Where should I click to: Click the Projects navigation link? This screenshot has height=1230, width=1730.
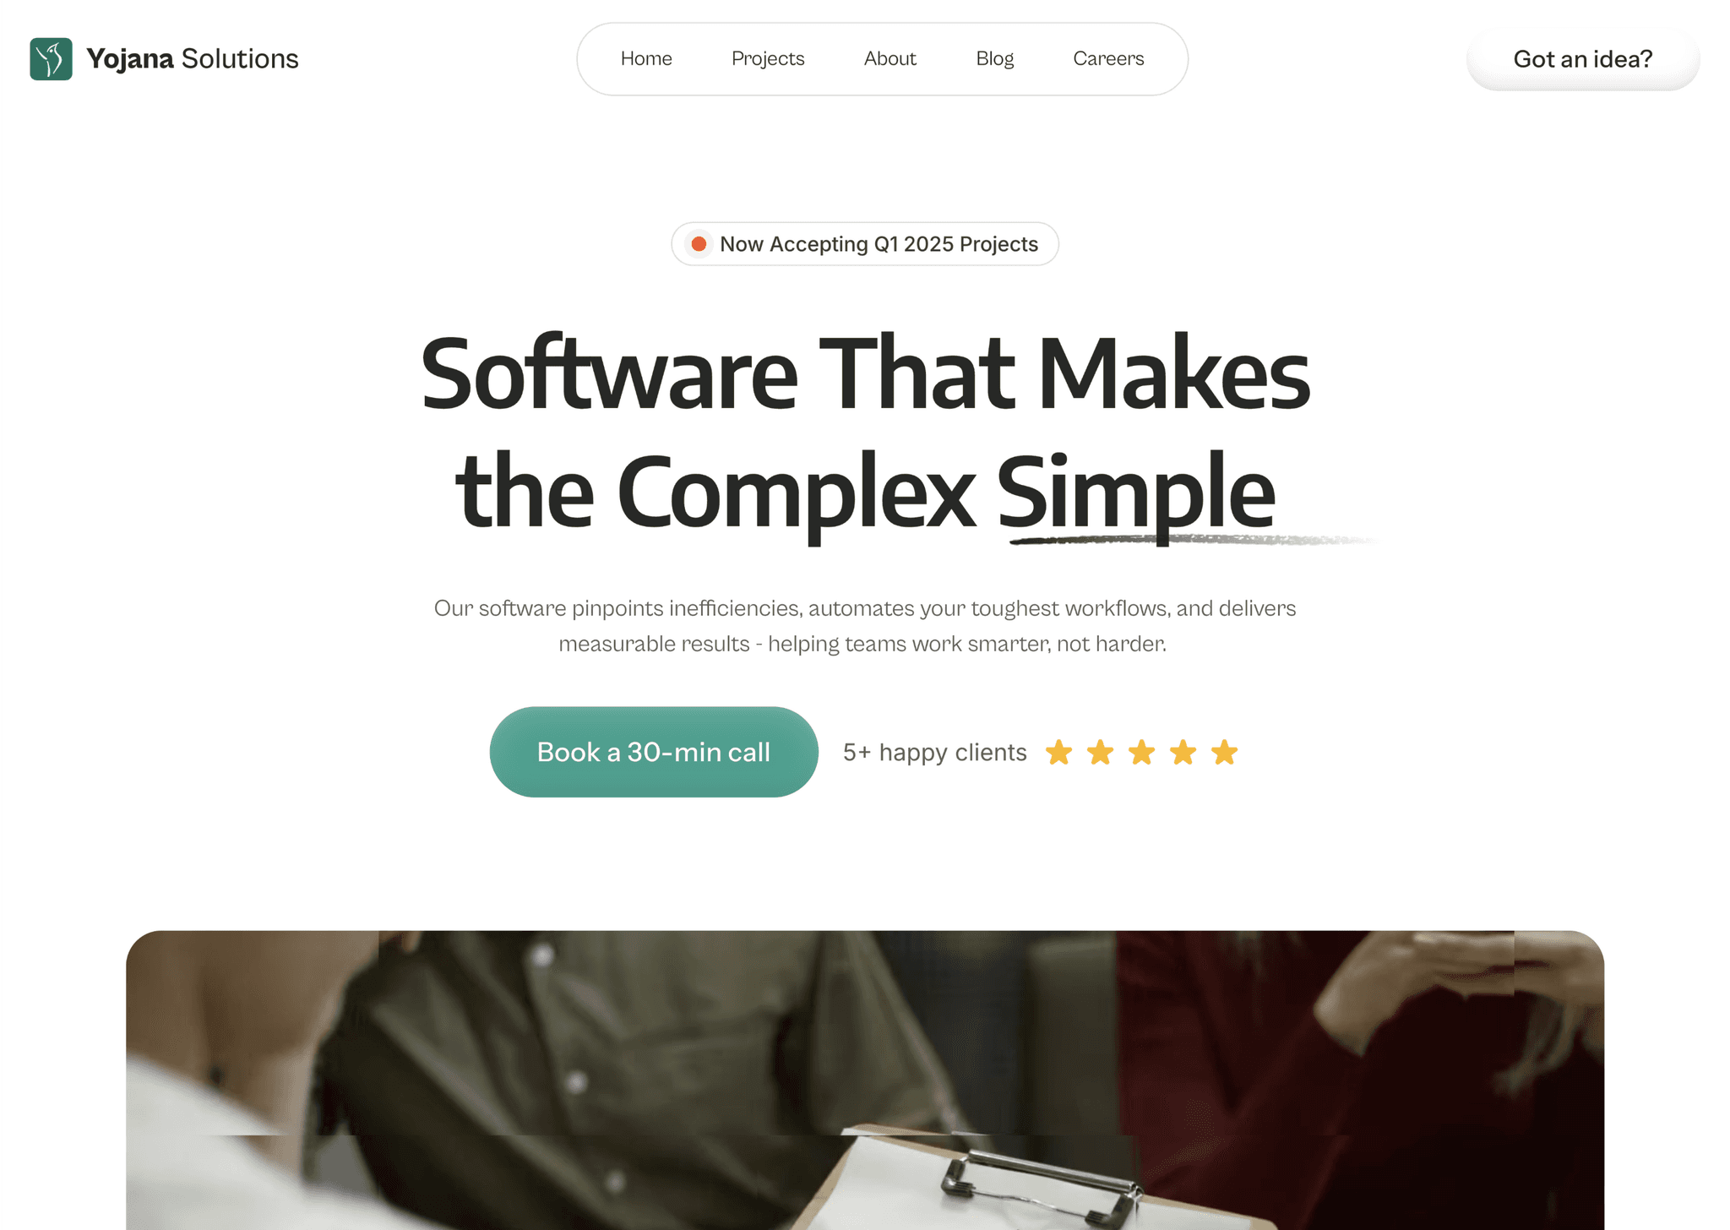[768, 57]
